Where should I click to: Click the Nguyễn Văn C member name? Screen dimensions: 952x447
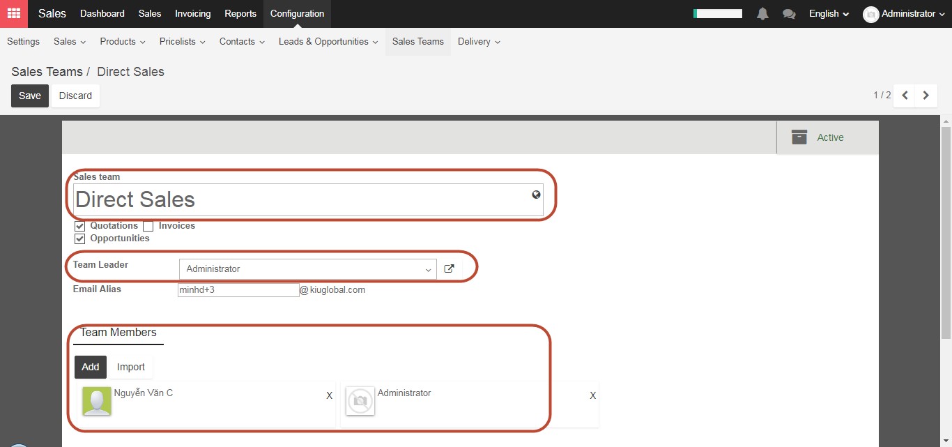click(x=144, y=393)
